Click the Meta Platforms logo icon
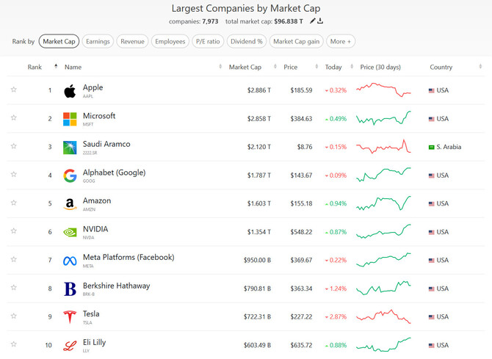The image size is (492, 359). [70, 261]
